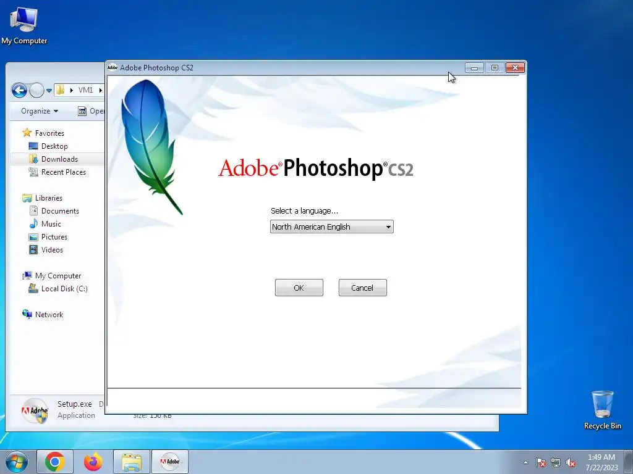
Task: Open the Recycle Bin desktop icon
Action: (602, 410)
